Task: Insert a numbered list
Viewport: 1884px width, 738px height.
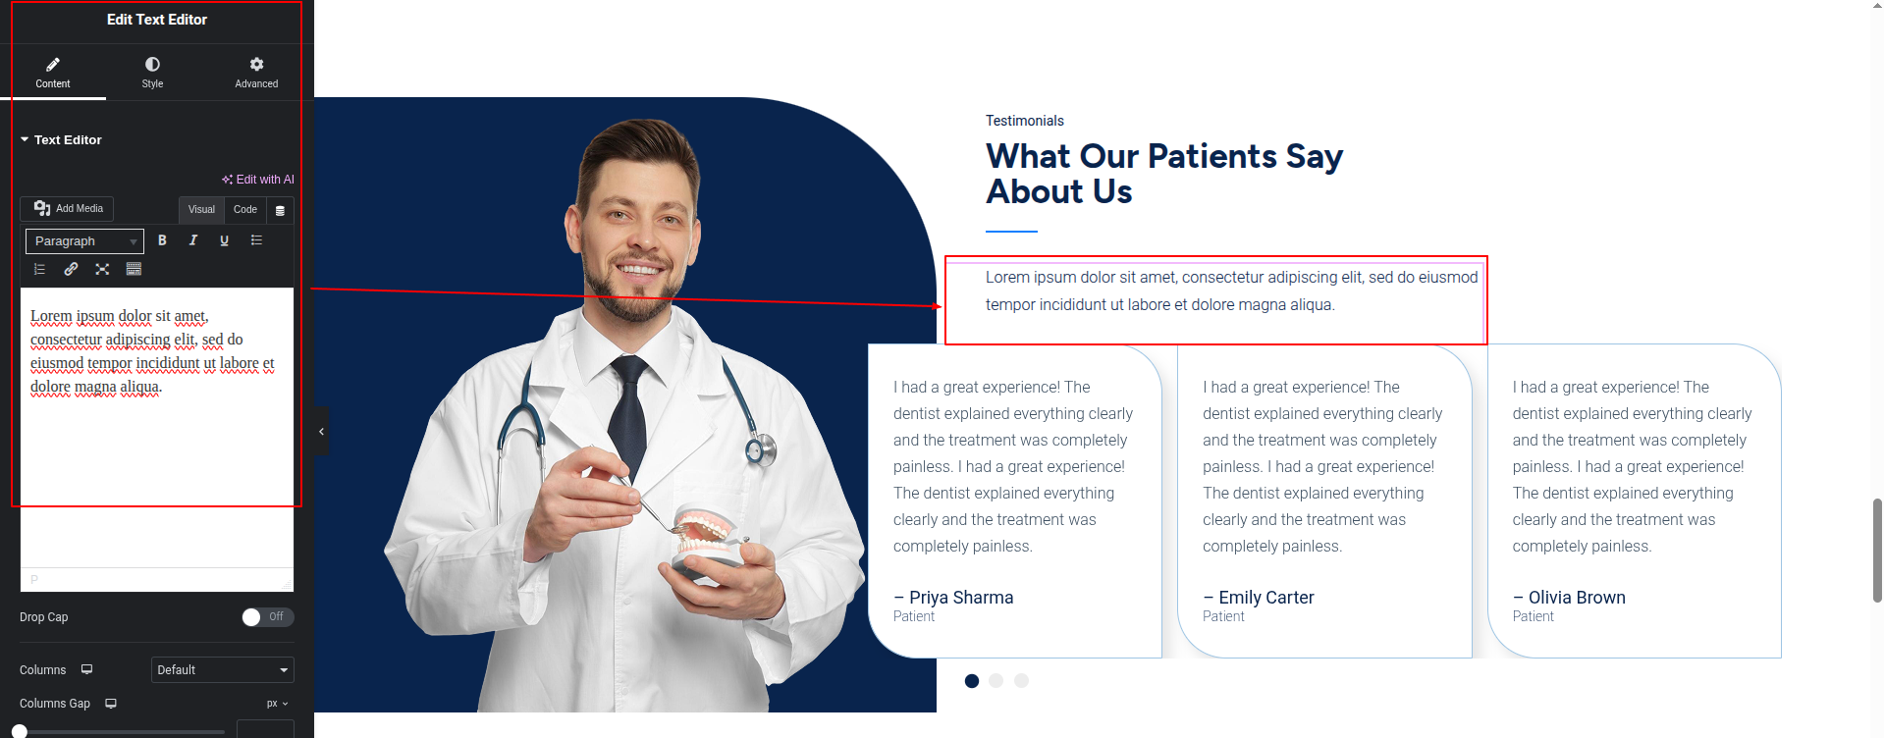Action: (39, 269)
